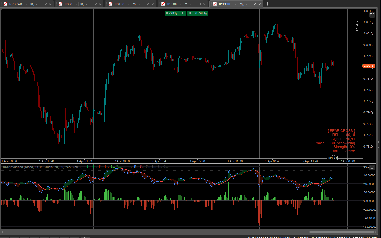Click the orange 0.79812 price axis label
This screenshot has width=381, height=238.
click(368, 66)
